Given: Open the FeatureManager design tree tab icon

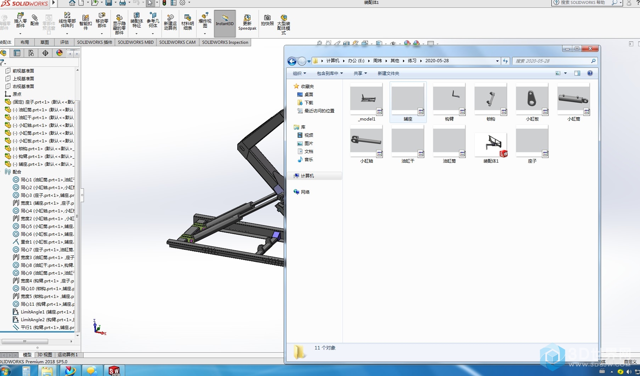Looking at the screenshot, I should 4,53.
